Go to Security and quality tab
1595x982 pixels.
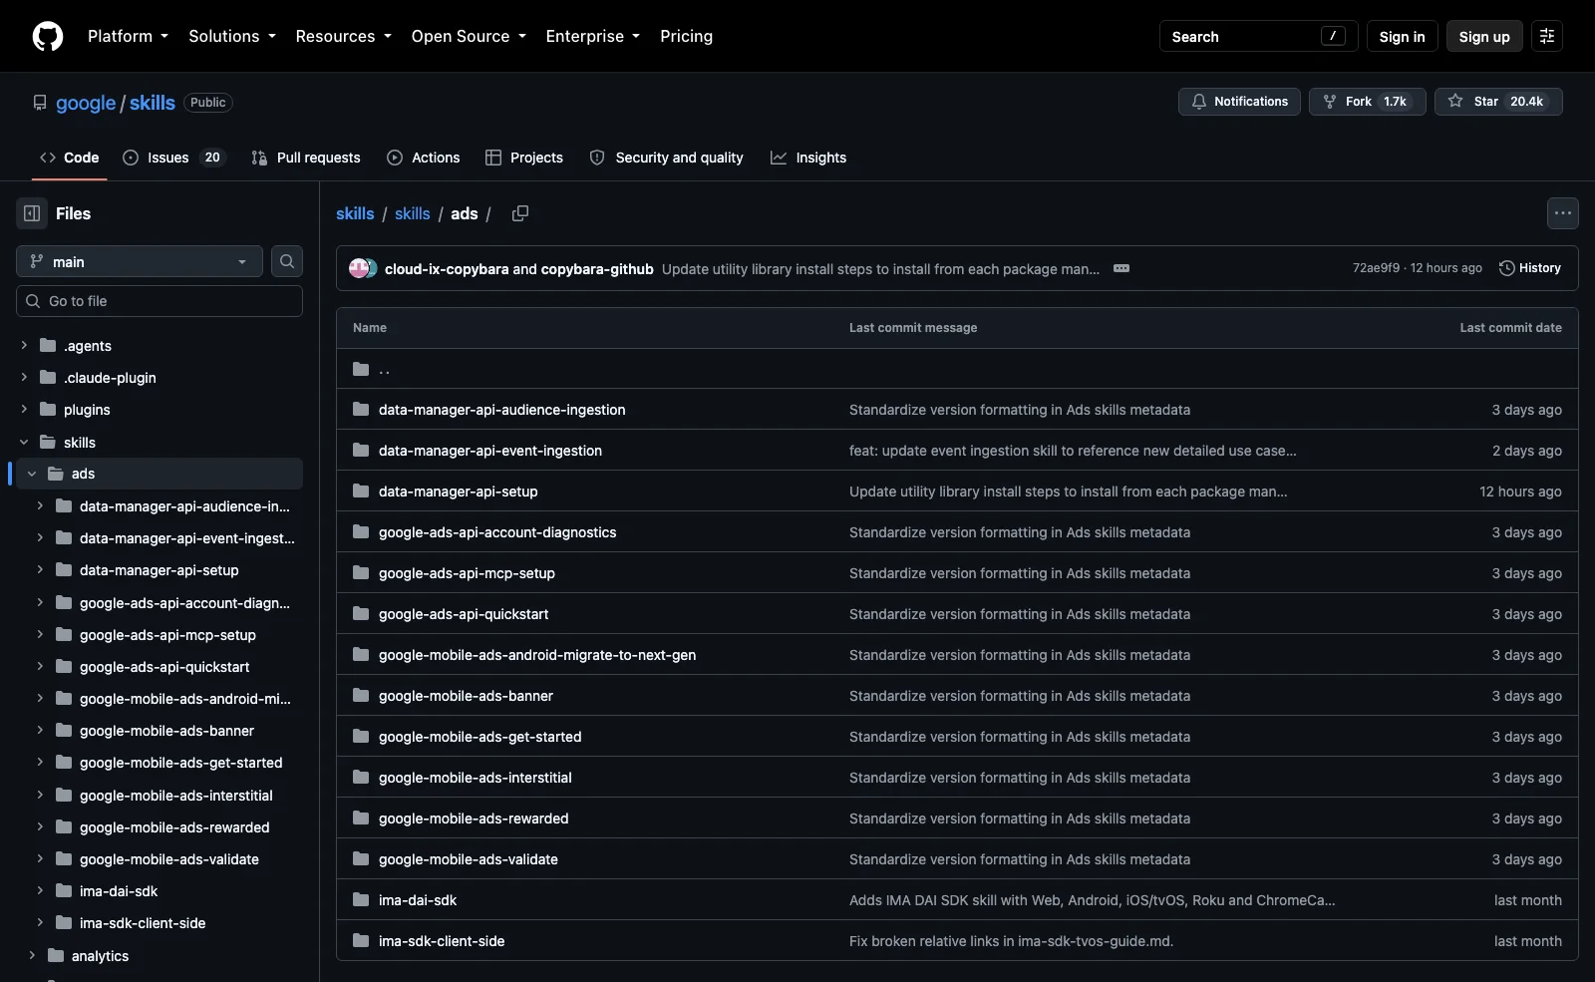pos(667,158)
